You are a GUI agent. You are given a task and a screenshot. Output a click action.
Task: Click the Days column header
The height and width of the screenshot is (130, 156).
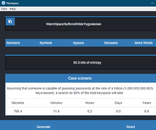[118, 103]
